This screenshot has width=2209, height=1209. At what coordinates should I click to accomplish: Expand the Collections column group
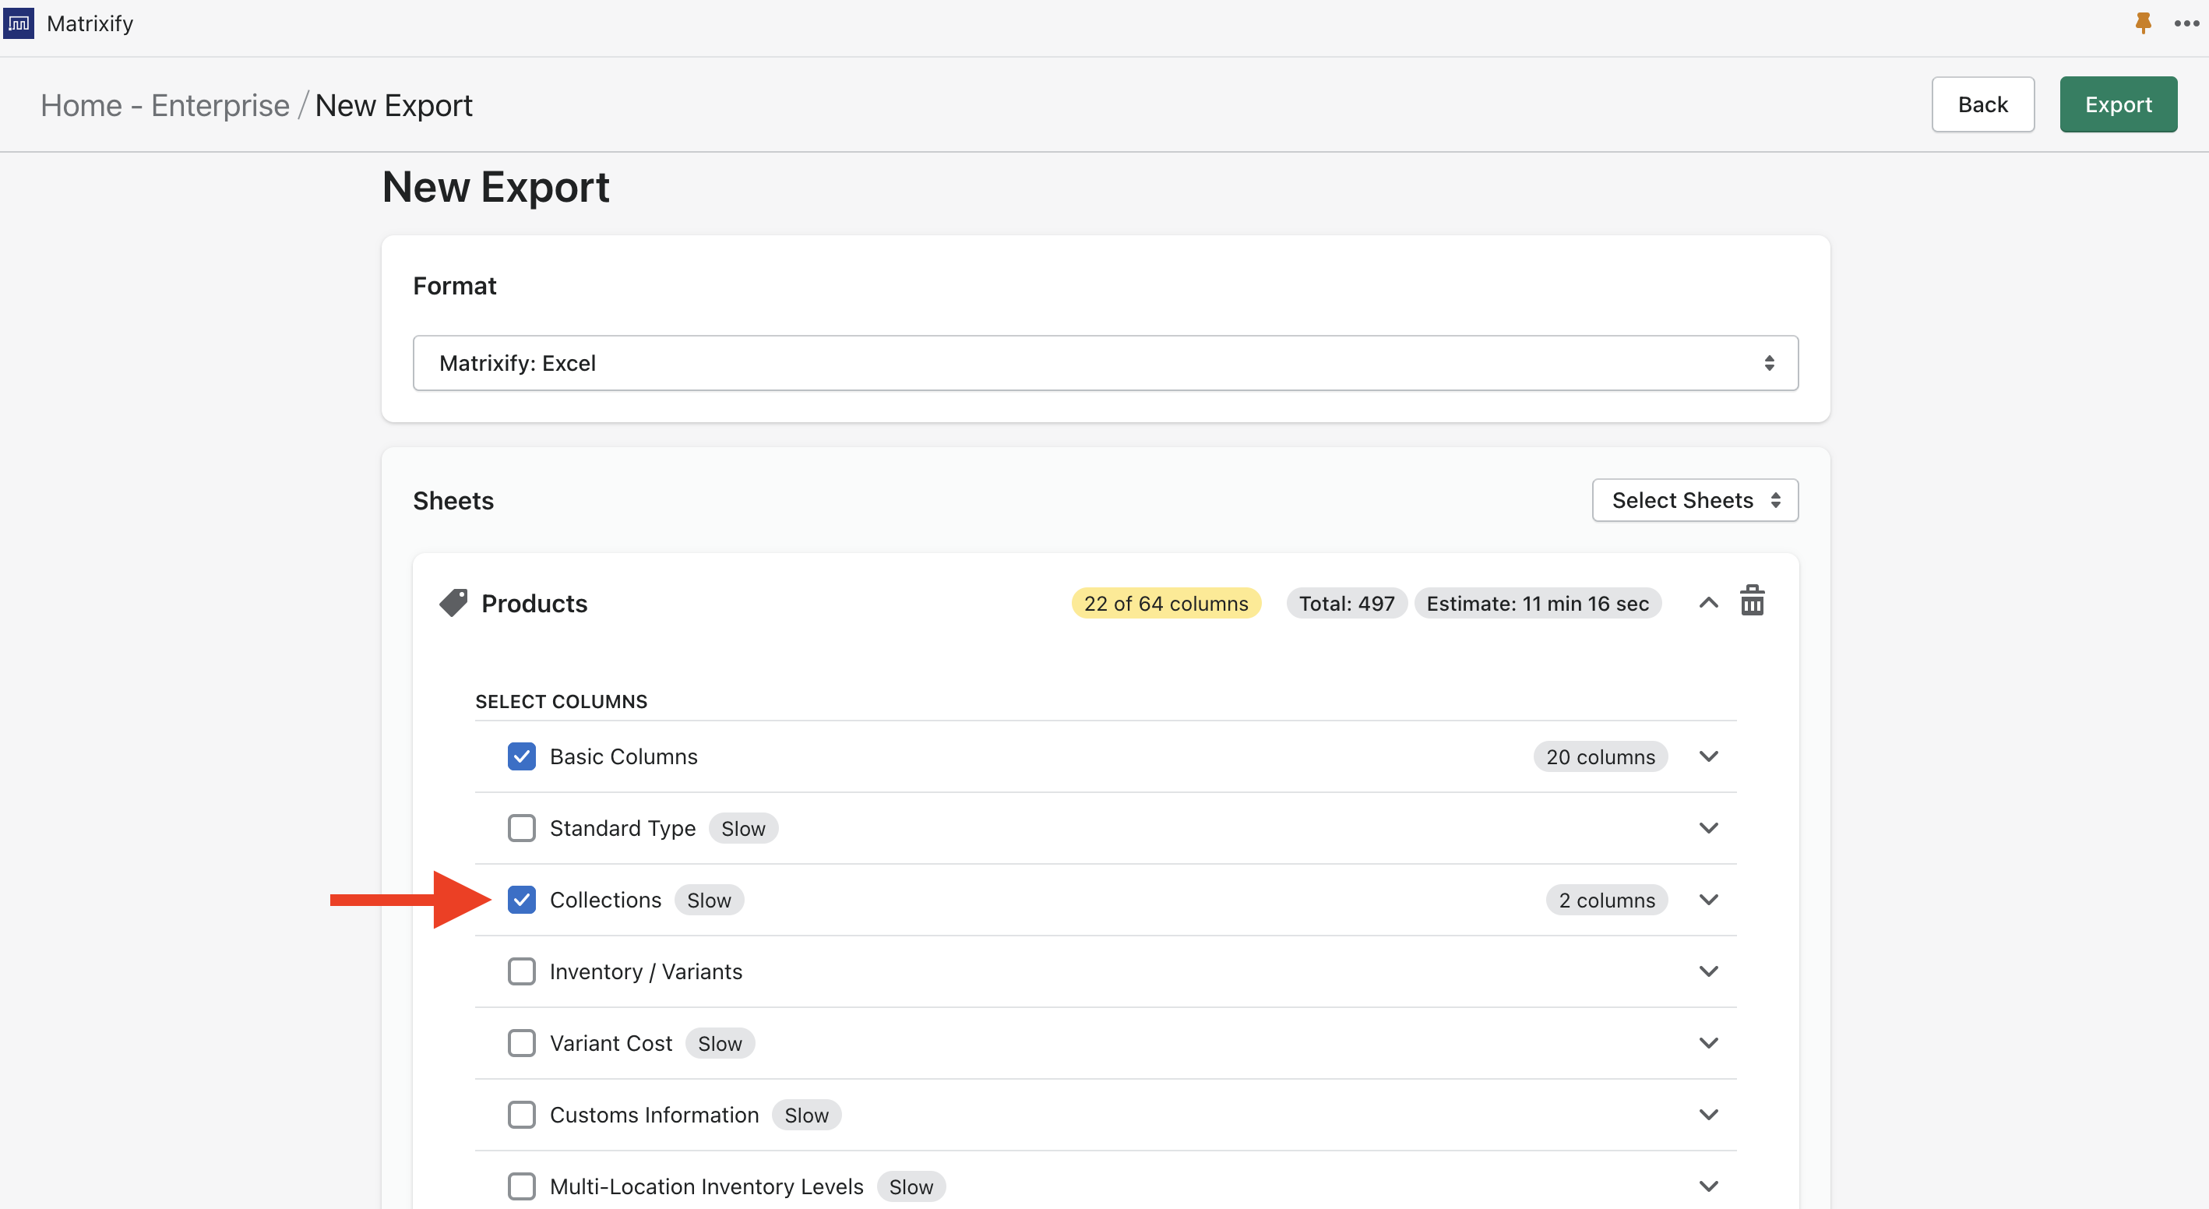point(1708,900)
